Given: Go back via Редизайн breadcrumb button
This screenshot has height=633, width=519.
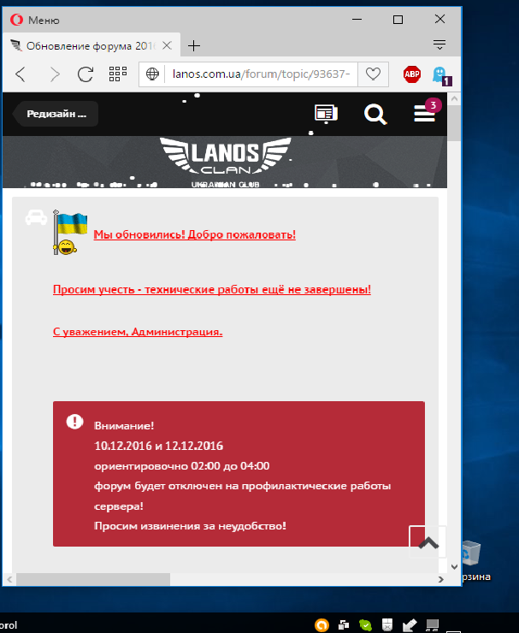Looking at the screenshot, I should (56, 114).
